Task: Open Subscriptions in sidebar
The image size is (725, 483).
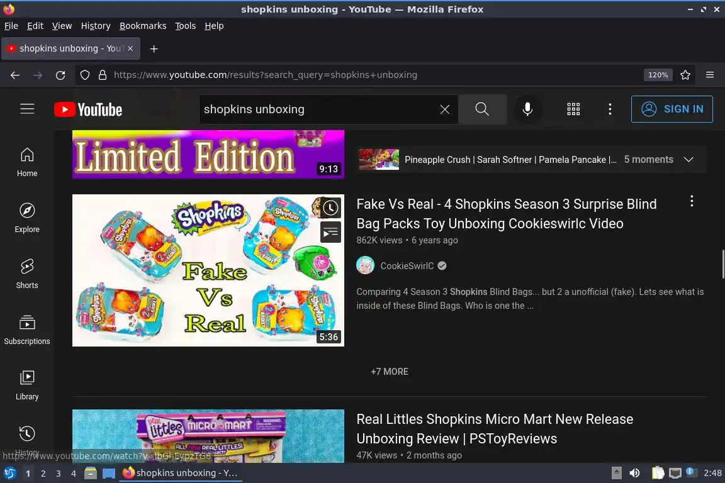Action: click(27, 330)
